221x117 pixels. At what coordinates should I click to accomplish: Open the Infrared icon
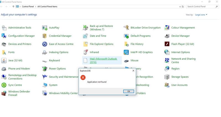(x=86, y=52)
